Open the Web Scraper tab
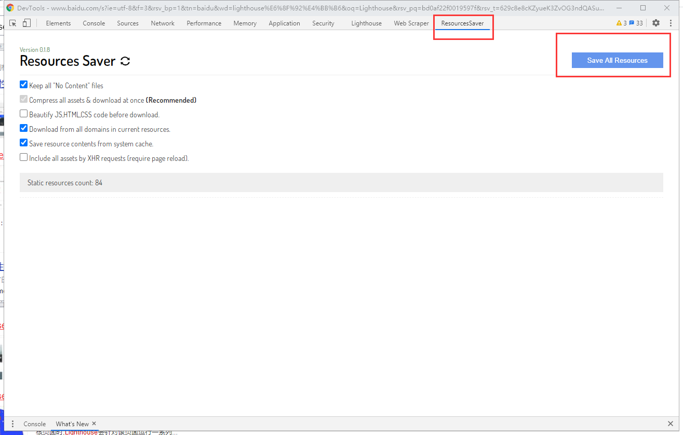The width and height of the screenshot is (683, 435). point(411,23)
